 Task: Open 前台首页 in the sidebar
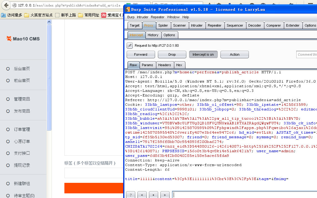pyautogui.click(x=22, y=81)
